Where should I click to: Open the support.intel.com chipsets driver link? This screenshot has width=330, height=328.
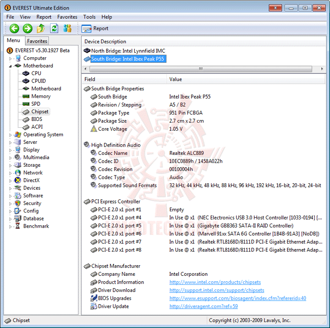pyautogui.click(x=217, y=290)
